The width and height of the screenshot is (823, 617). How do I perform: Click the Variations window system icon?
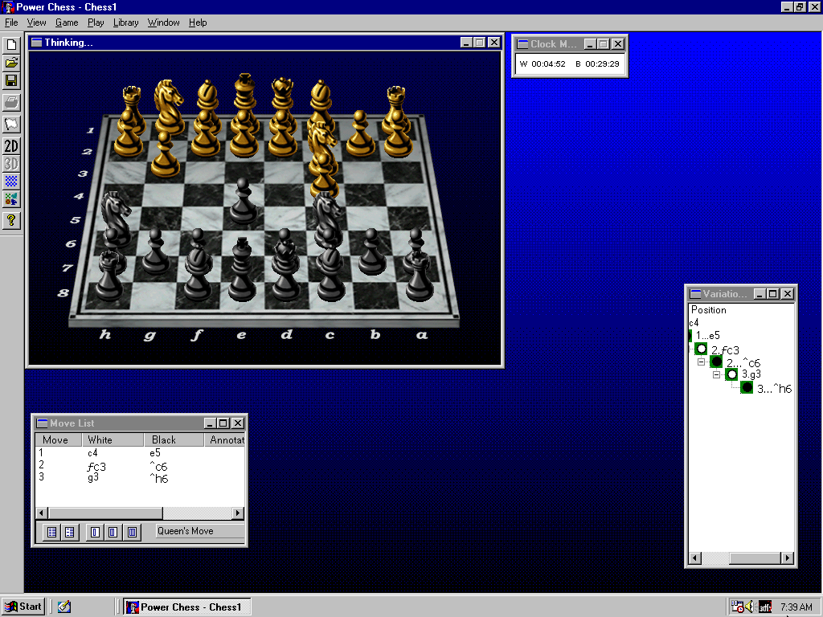click(x=695, y=294)
